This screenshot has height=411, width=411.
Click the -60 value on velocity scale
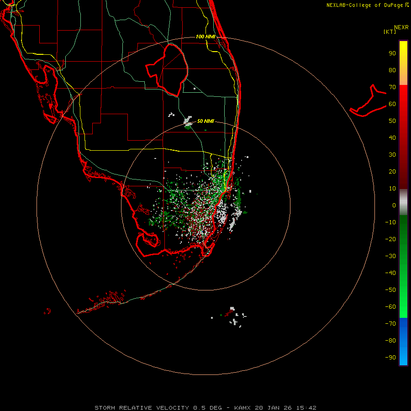[x=390, y=307]
